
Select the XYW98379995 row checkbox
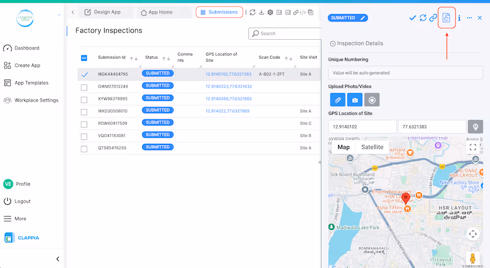click(84, 100)
